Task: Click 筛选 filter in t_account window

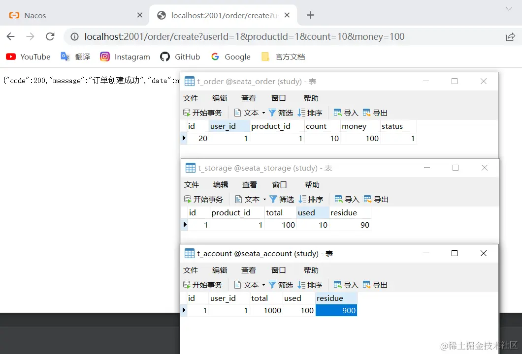Action: (x=281, y=285)
